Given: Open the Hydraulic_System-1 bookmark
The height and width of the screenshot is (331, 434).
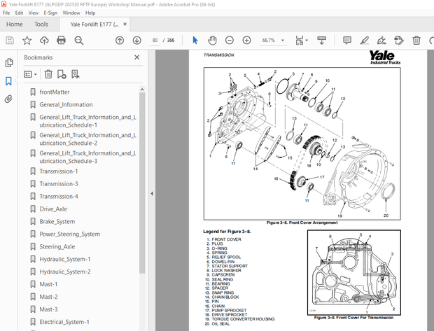Looking at the screenshot, I should pos(65,259).
